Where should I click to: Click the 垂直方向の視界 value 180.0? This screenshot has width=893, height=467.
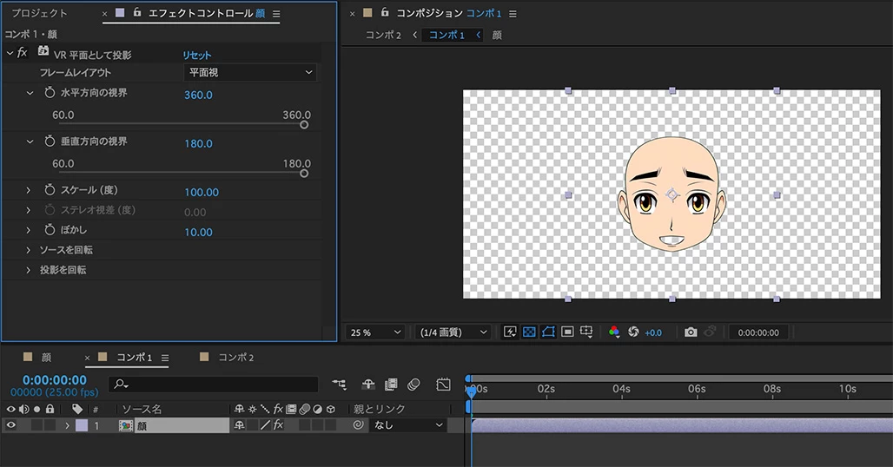[198, 144]
